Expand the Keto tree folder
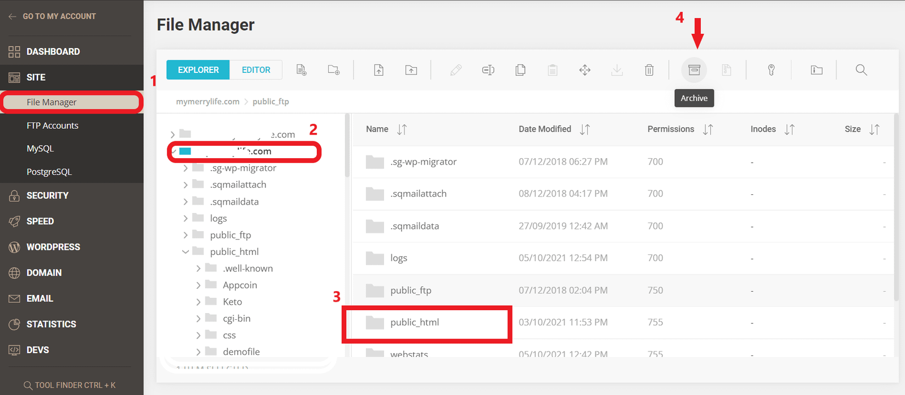This screenshot has width=905, height=395. tap(198, 302)
